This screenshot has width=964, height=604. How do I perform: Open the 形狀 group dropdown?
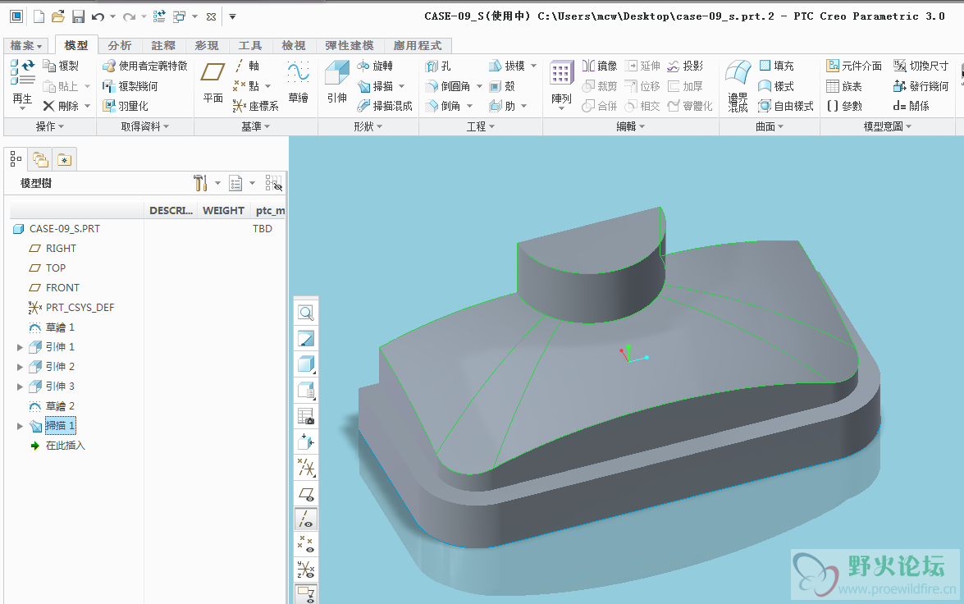pos(368,126)
